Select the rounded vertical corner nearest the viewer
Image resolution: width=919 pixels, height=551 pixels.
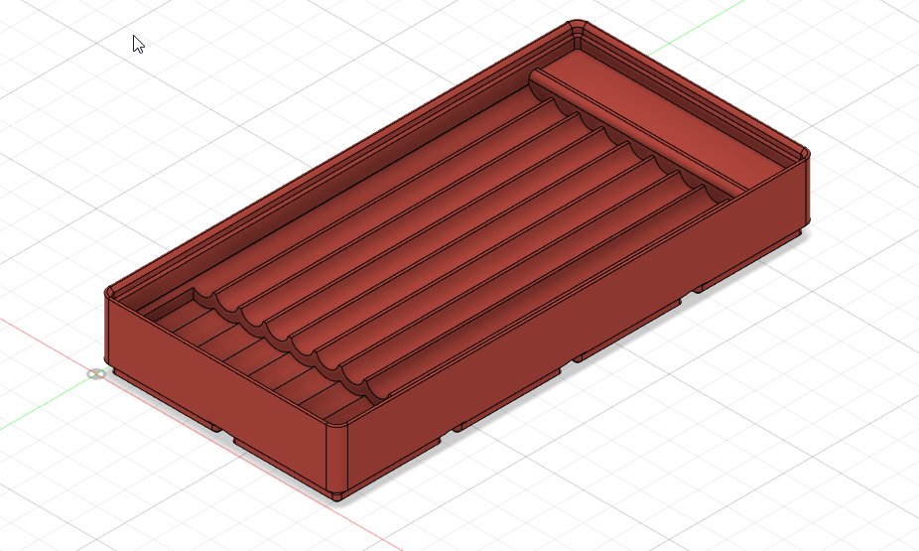pos(337,458)
